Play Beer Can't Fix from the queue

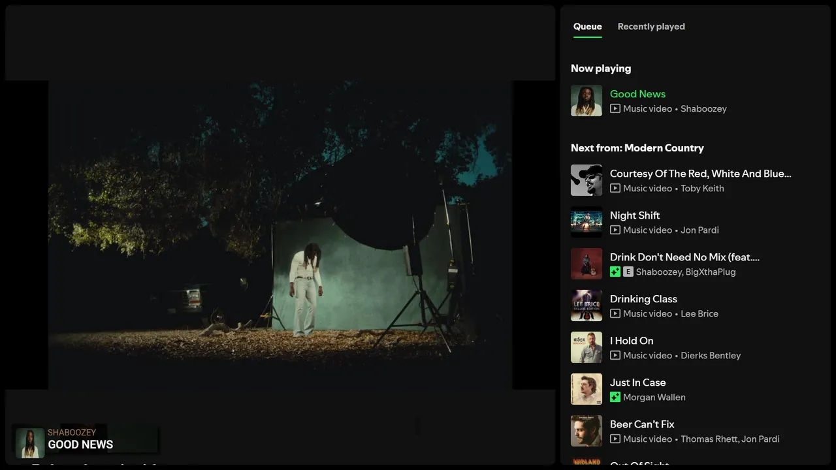[x=642, y=424]
